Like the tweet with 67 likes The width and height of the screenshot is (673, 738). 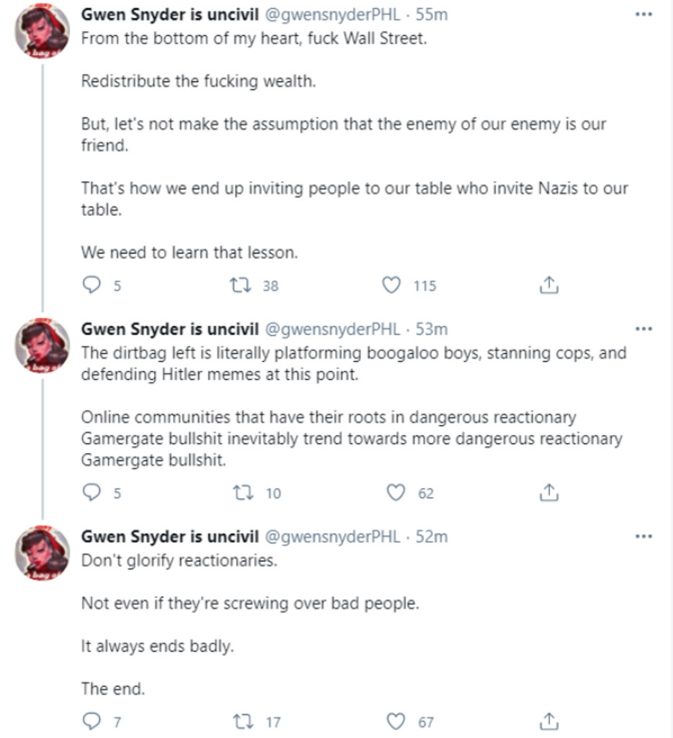tap(396, 721)
